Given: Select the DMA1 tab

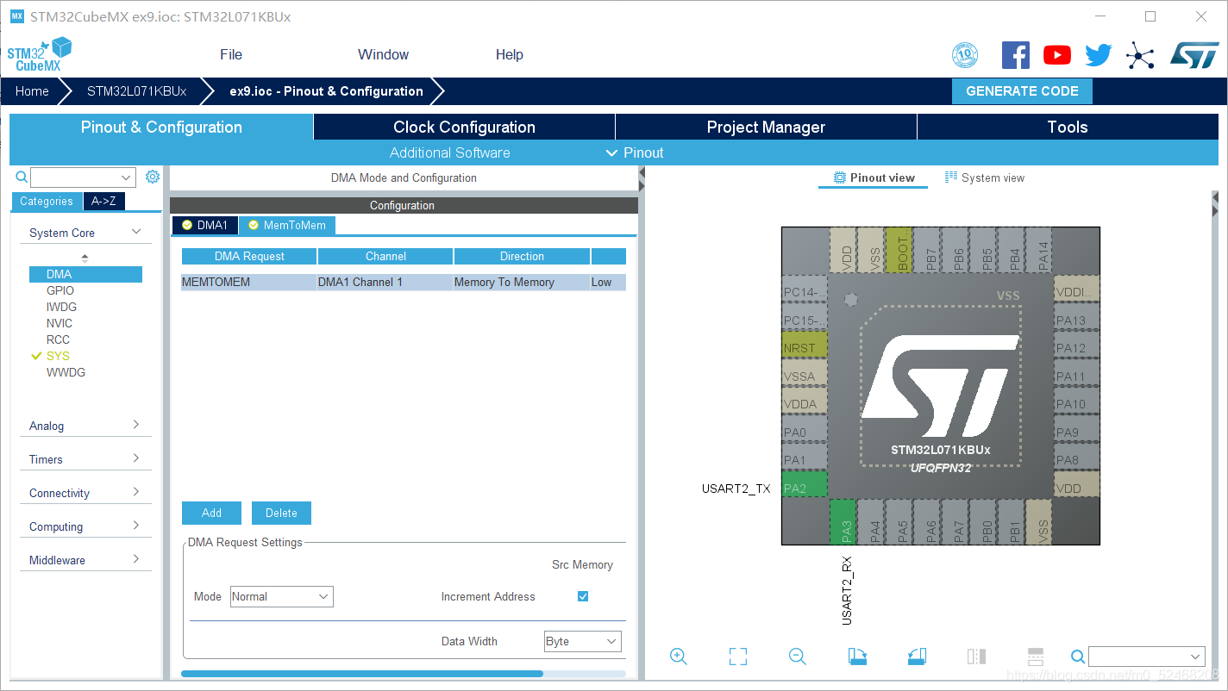Looking at the screenshot, I should 205,225.
